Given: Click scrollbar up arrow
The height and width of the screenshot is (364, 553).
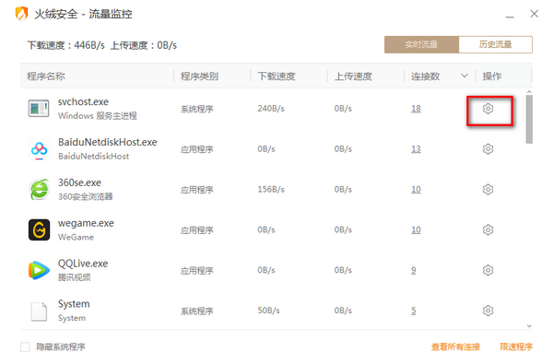Looking at the screenshot, I should tap(529, 92).
